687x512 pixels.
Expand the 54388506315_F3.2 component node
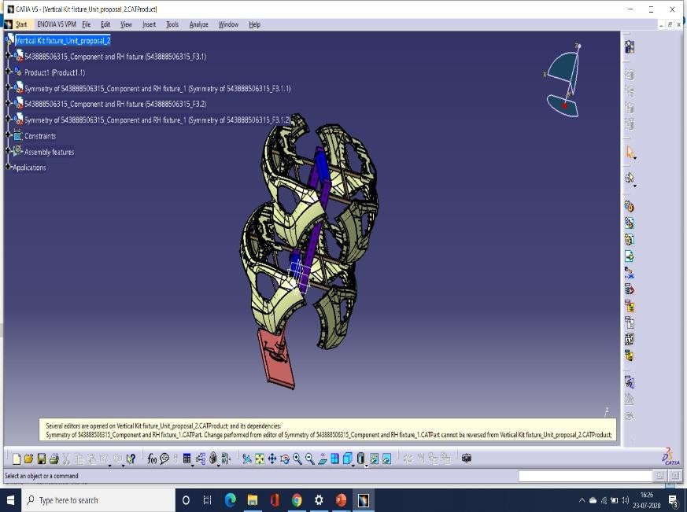(x=8, y=103)
